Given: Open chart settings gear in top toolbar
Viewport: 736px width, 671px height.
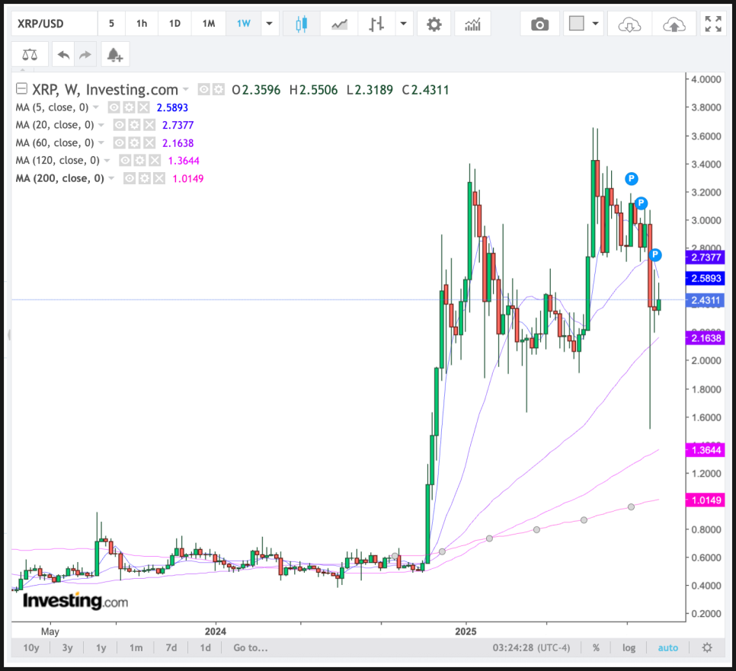Looking at the screenshot, I should [434, 24].
